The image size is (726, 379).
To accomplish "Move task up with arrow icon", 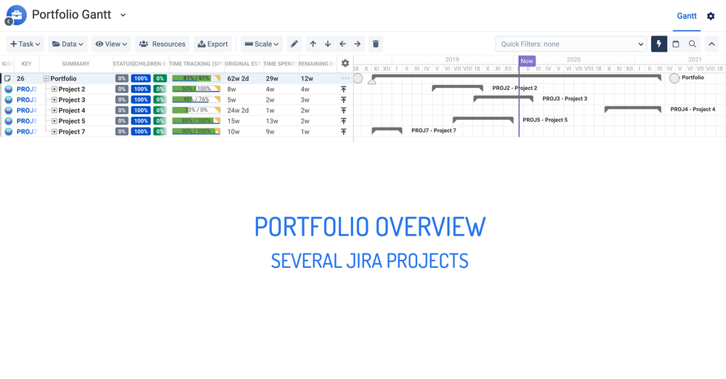I will [x=313, y=44].
